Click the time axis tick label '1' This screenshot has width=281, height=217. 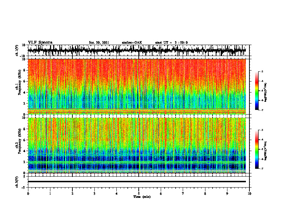(50, 194)
